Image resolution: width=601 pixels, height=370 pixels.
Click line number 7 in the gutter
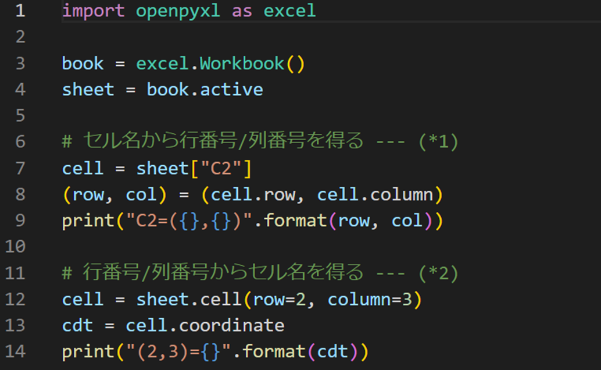coord(20,168)
